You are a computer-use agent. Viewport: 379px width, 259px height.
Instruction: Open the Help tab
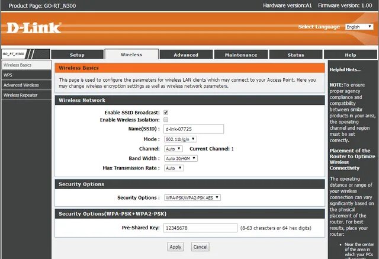click(x=351, y=55)
